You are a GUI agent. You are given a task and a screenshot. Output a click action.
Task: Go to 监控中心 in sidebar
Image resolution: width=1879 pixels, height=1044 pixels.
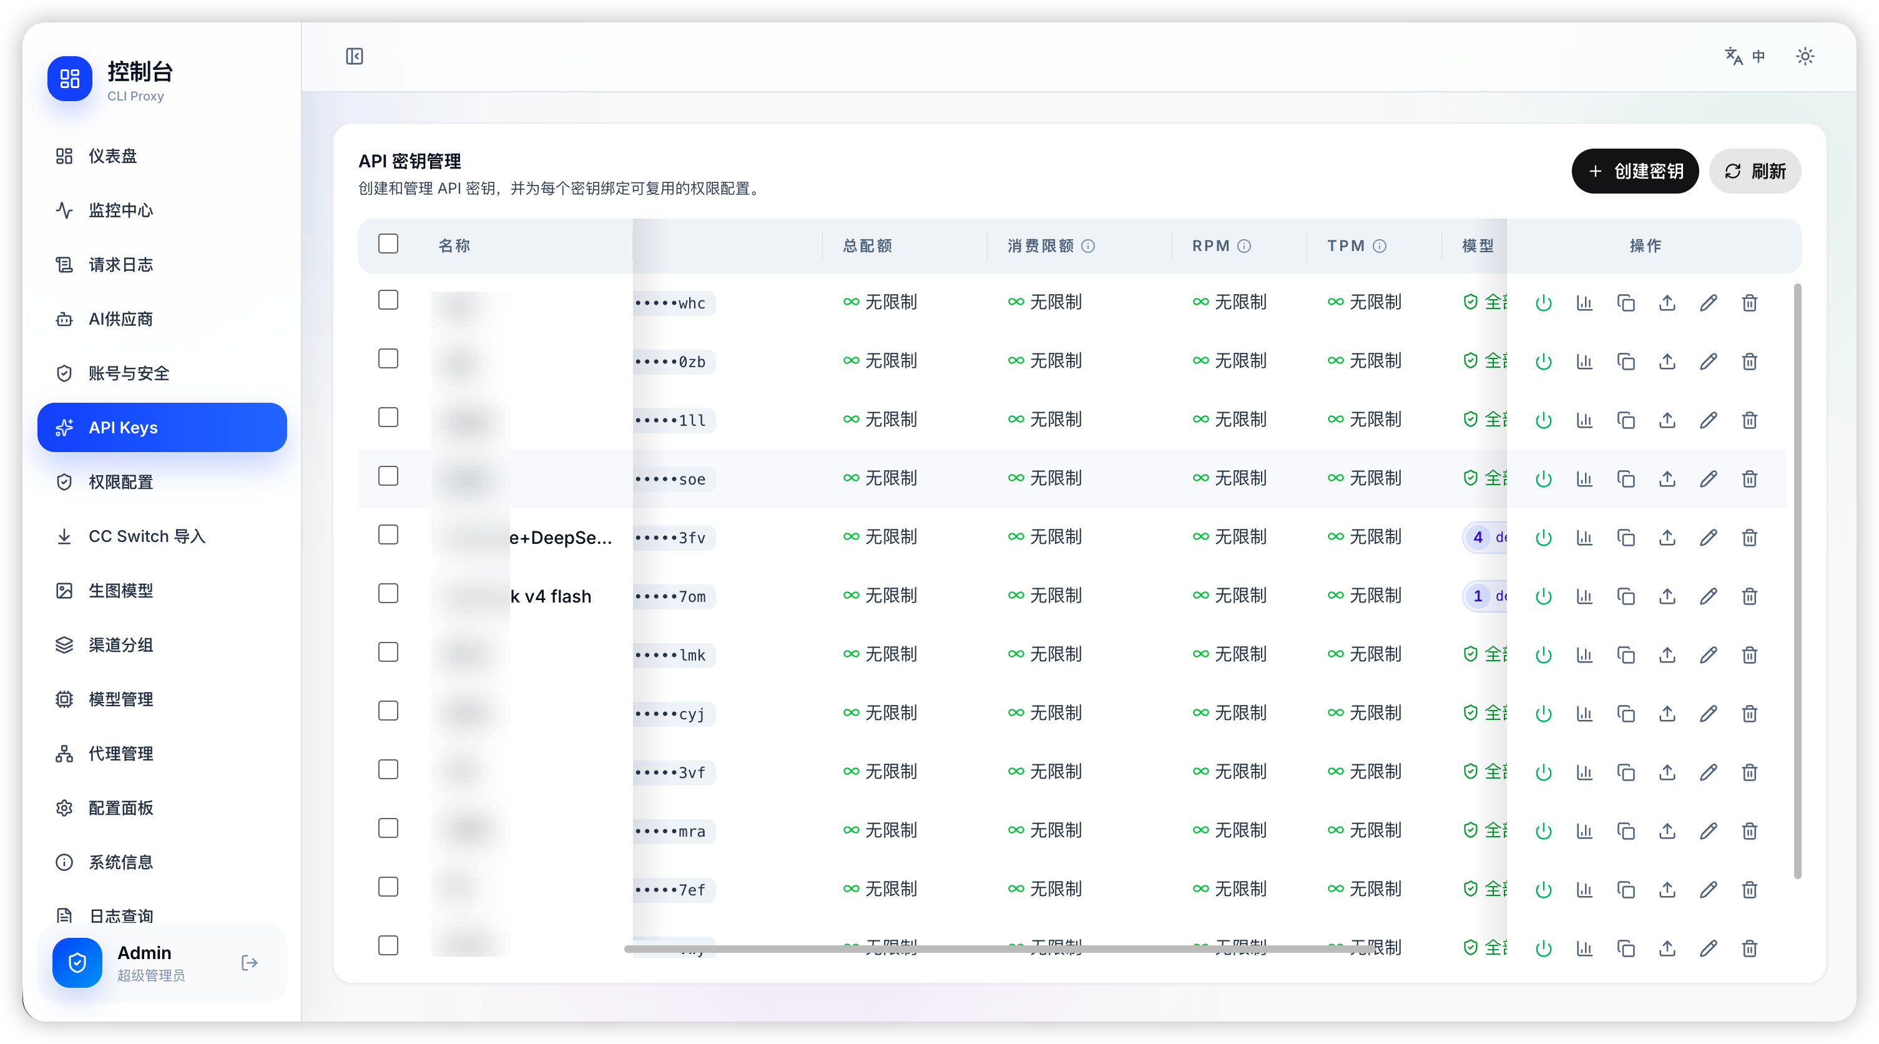tap(162, 210)
